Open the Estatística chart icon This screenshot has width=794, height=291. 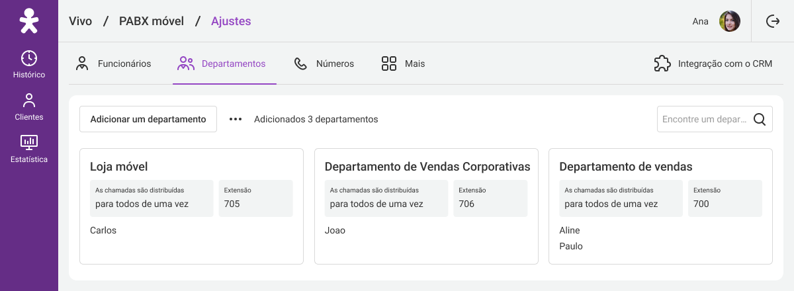pos(29,142)
